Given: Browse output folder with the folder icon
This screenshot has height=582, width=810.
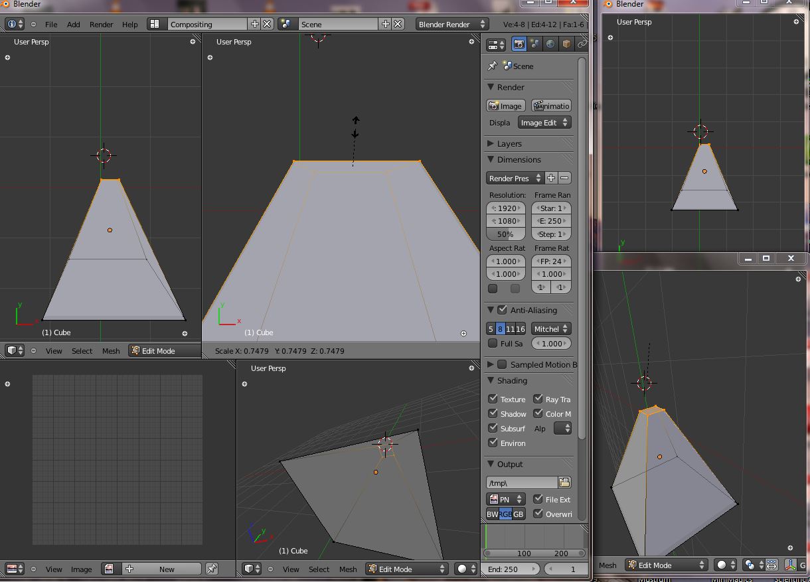Looking at the screenshot, I should tap(564, 482).
